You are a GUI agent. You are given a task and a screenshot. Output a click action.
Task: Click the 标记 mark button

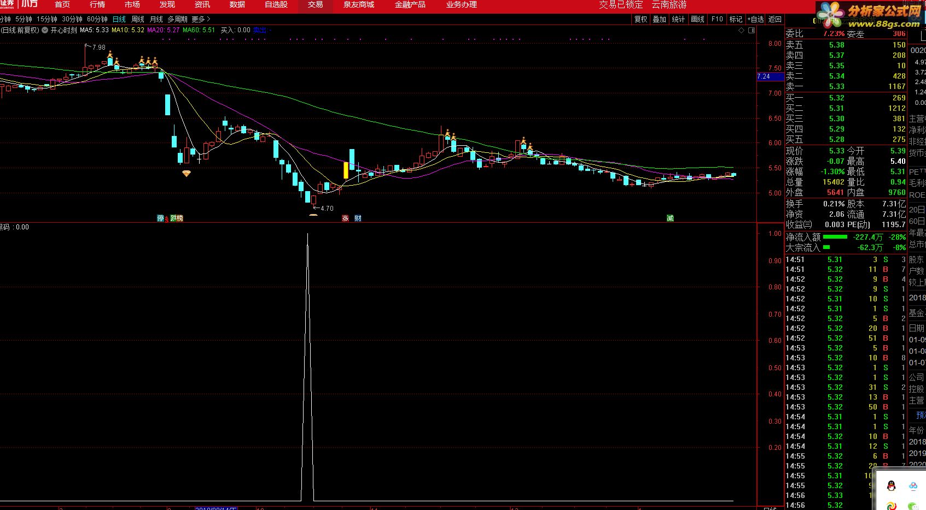736,19
